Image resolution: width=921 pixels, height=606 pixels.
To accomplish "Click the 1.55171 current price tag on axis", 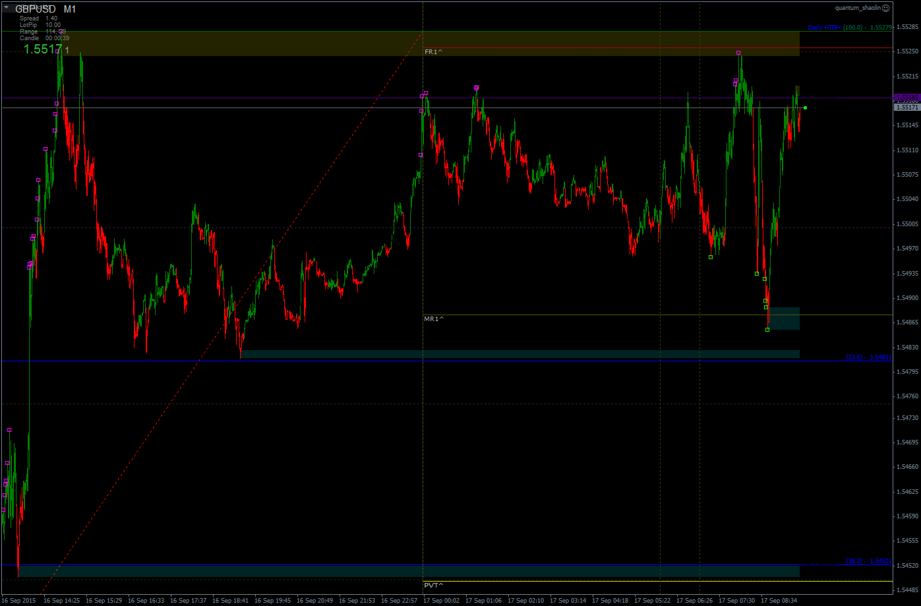I will pos(907,107).
